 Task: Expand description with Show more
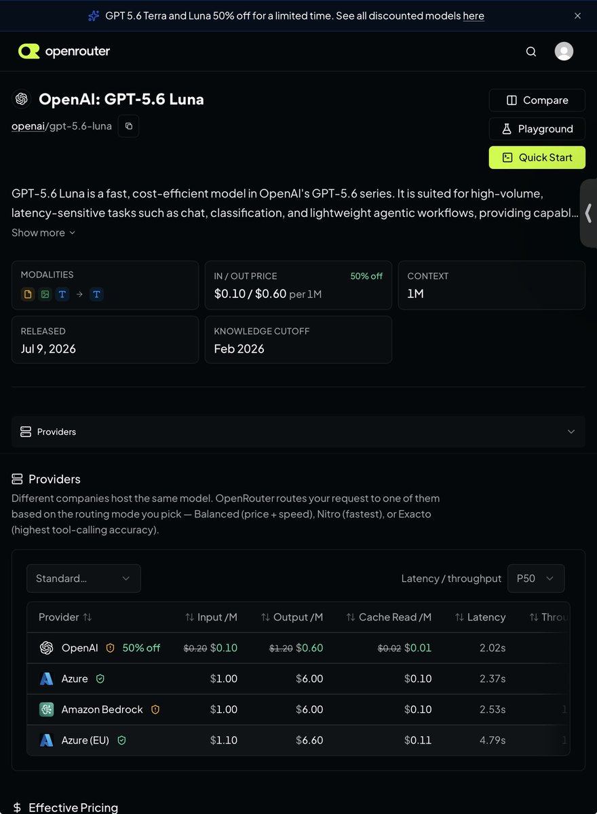tap(43, 233)
